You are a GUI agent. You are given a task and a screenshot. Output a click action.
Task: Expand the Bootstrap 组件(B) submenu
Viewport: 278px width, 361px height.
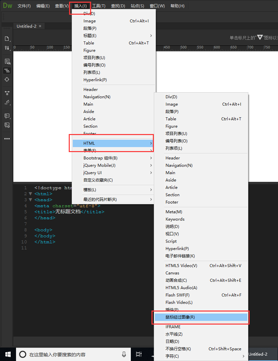click(x=113, y=158)
